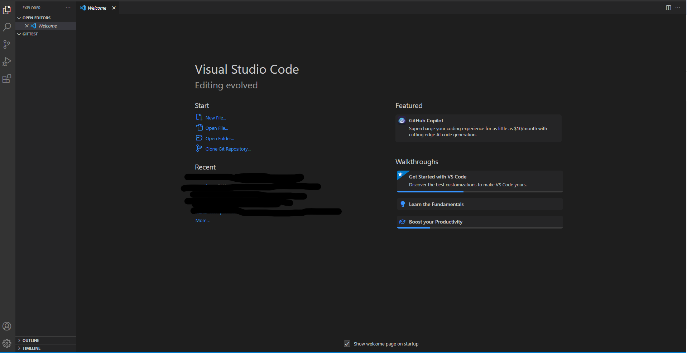Select Welcome entry in Open Editors
687x353 pixels.
(46, 26)
